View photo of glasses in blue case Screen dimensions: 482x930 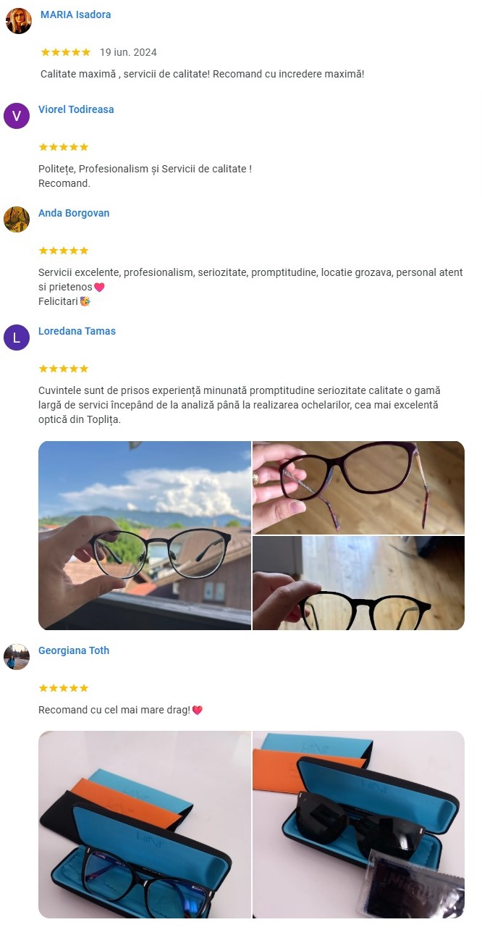[145, 824]
